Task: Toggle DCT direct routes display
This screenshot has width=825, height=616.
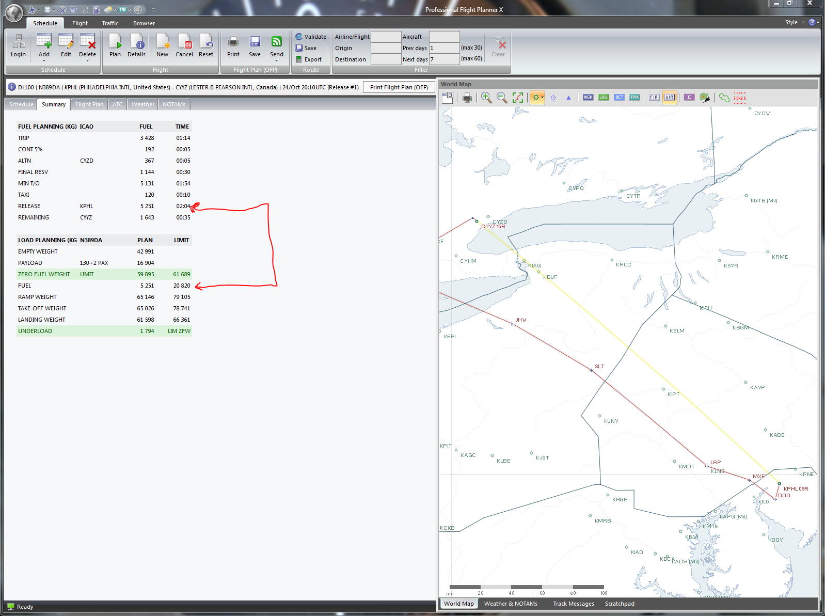Action: 619,97
